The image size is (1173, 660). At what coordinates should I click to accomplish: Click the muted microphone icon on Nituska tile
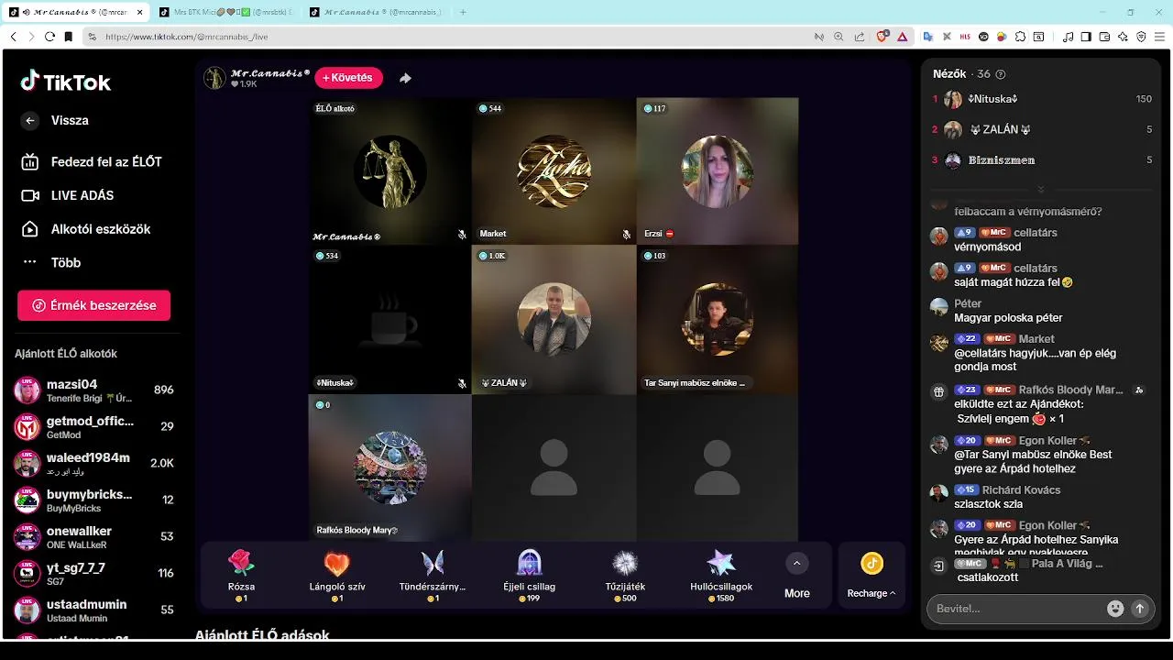click(463, 383)
